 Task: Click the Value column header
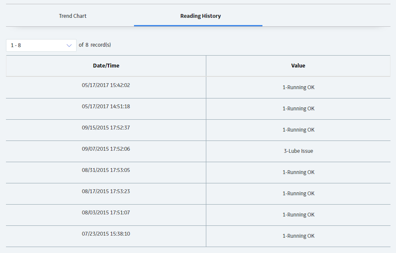point(298,66)
